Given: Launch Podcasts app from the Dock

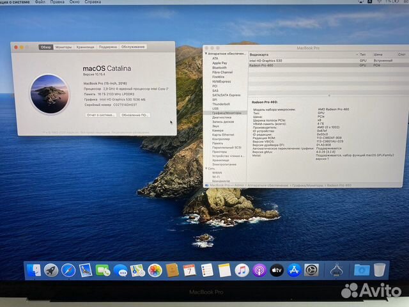Looking at the screenshot, I should pyautogui.click(x=259, y=270).
